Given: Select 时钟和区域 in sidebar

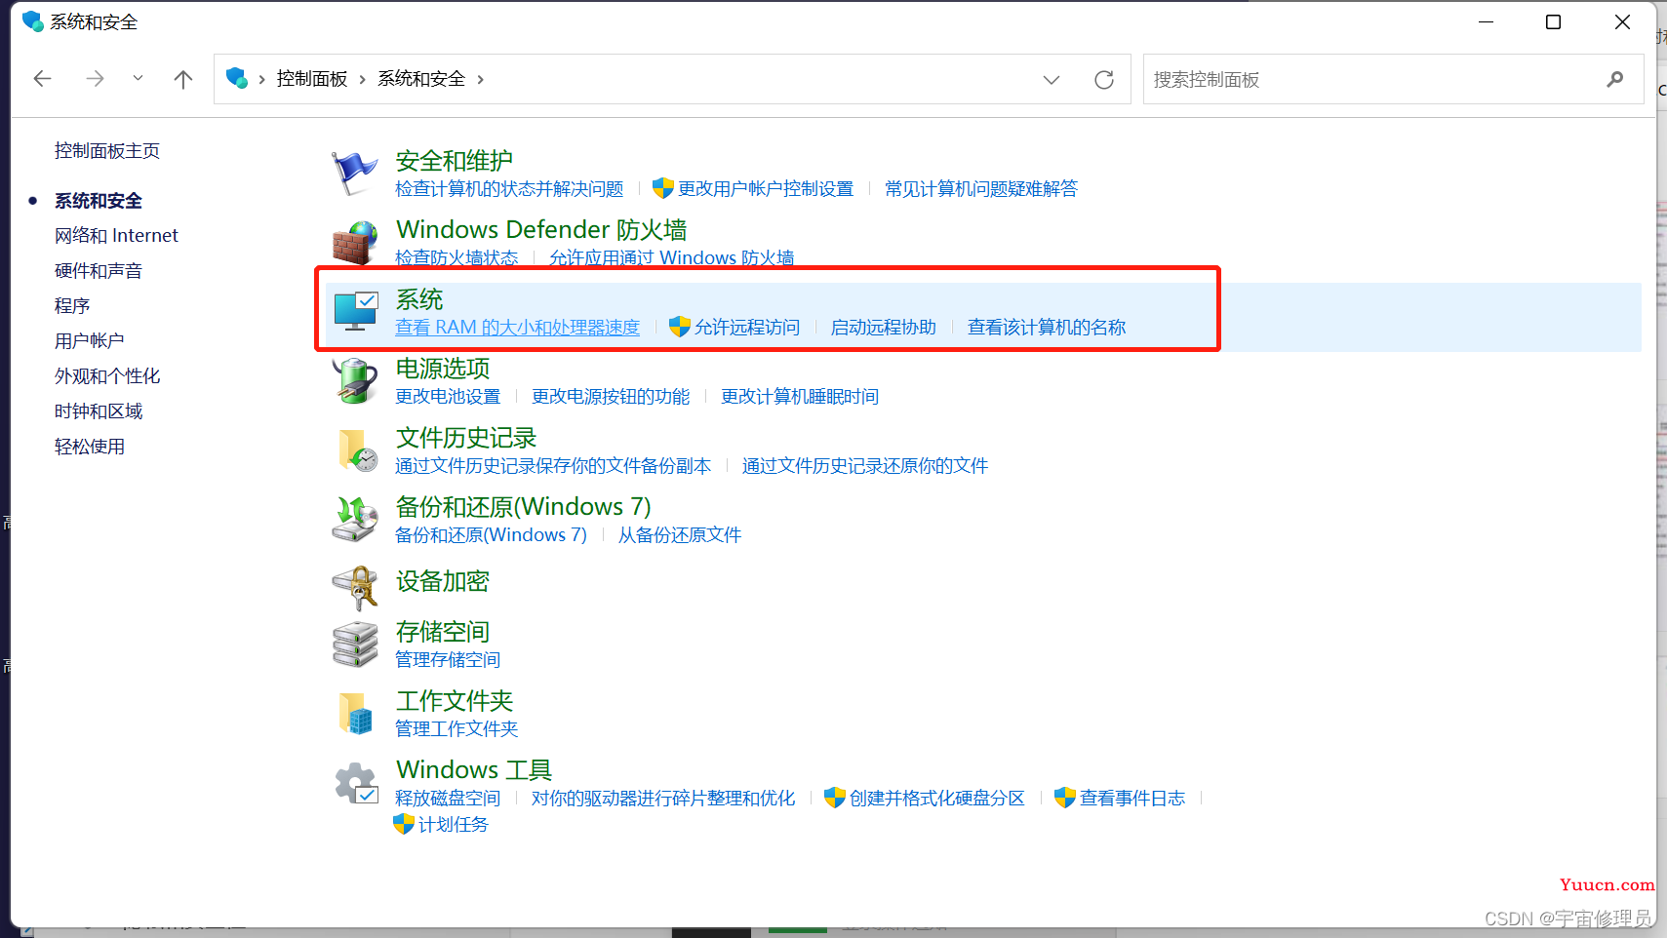Looking at the screenshot, I should click(99, 410).
